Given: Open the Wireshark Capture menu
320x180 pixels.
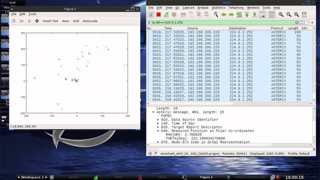Looking at the screenshot, I should point(188,8).
